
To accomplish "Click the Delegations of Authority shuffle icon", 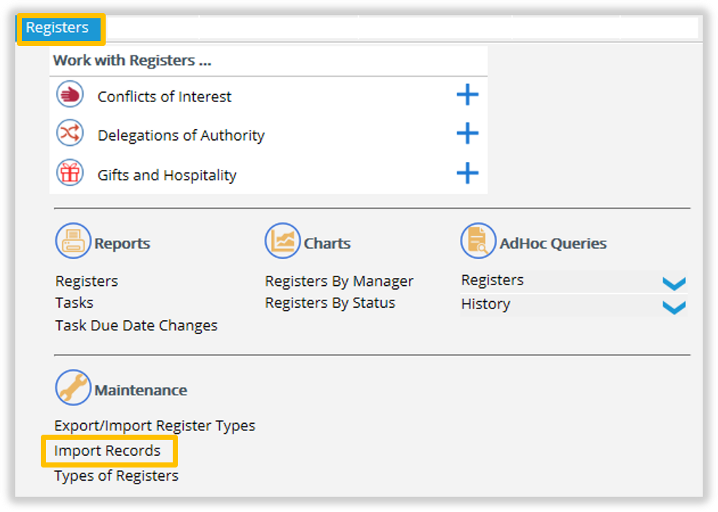I will (x=70, y=133).
